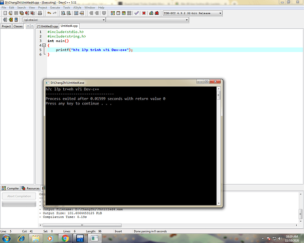Click the Profile analysis chart icon
Image resolution: width=304 pixels, height=243 pixels.
tap(152, 13)
